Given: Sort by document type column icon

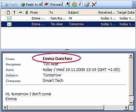Looking at the screenshot, I should 8,12.
